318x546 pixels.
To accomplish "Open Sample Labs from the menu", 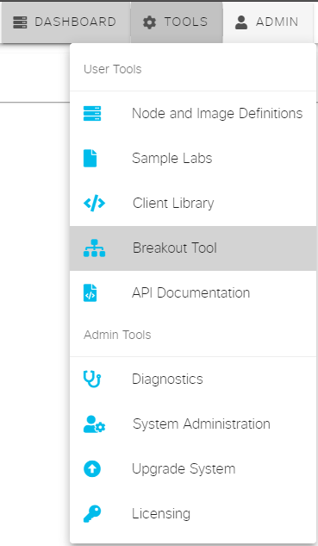I will [193, 159].
